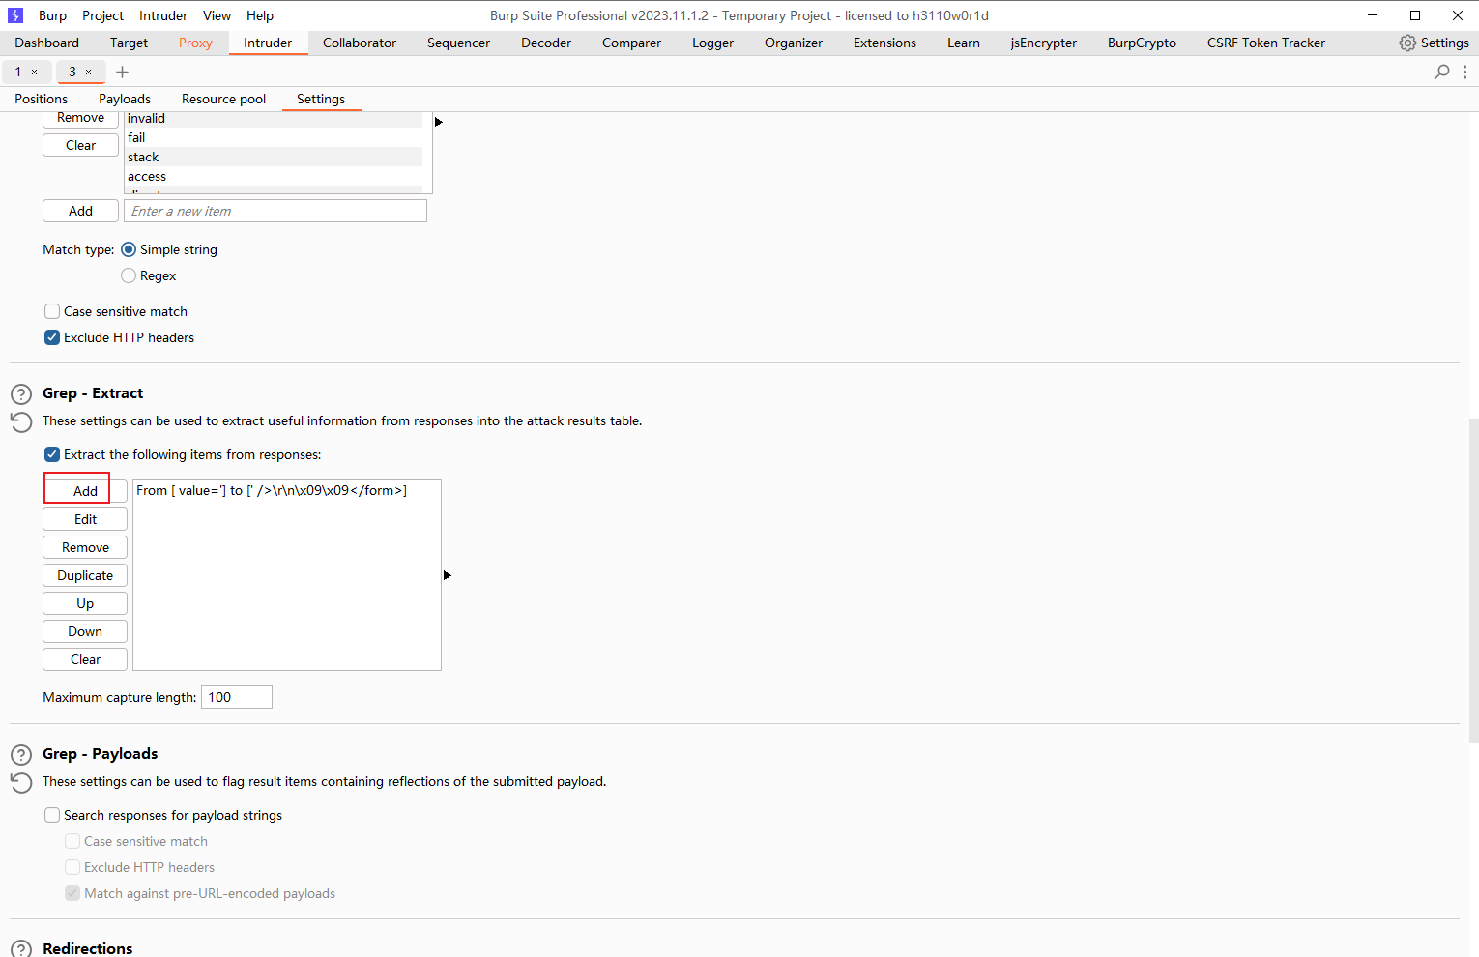
Task: Select Simple string match type
Action: tap(129, 249)
